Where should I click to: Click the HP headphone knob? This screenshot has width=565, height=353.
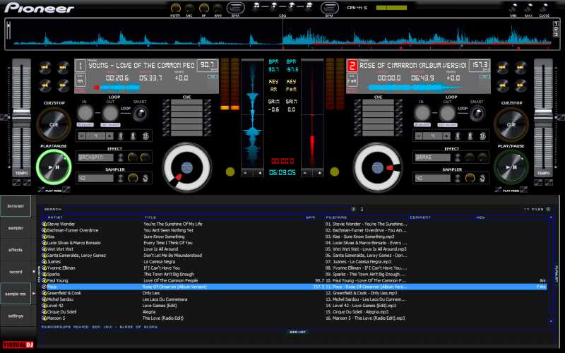tap(203, 8)
